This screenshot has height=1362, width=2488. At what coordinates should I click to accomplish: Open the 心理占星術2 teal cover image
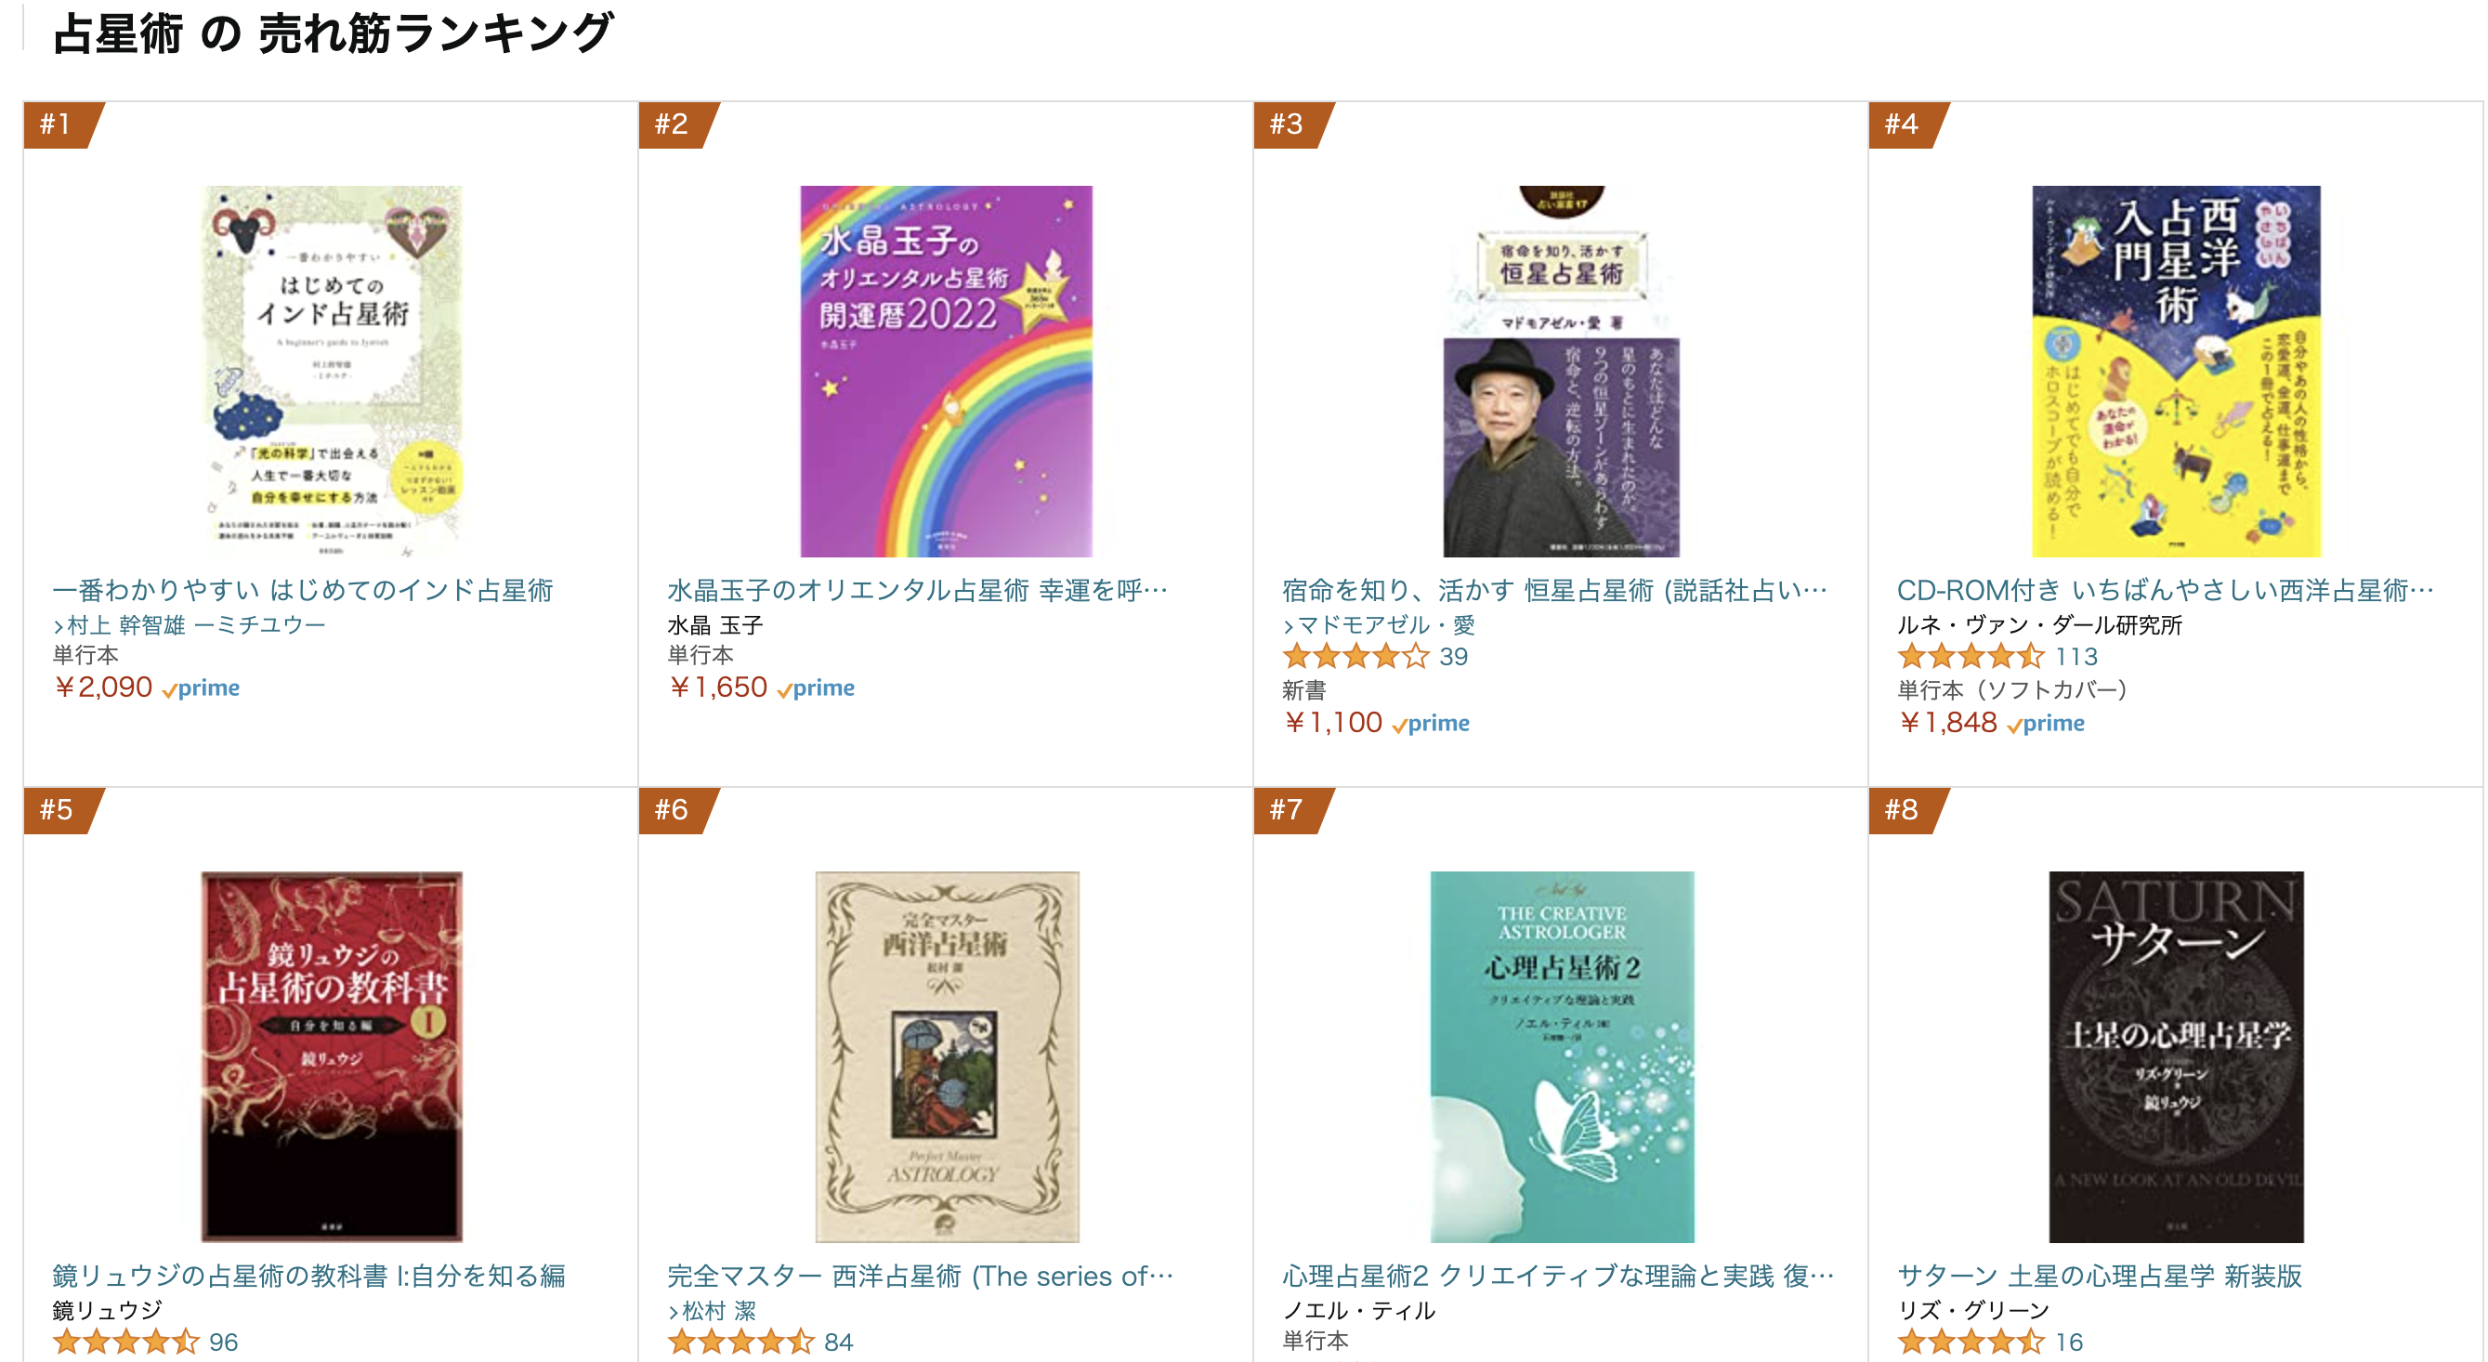[x=1561, y=1055]
